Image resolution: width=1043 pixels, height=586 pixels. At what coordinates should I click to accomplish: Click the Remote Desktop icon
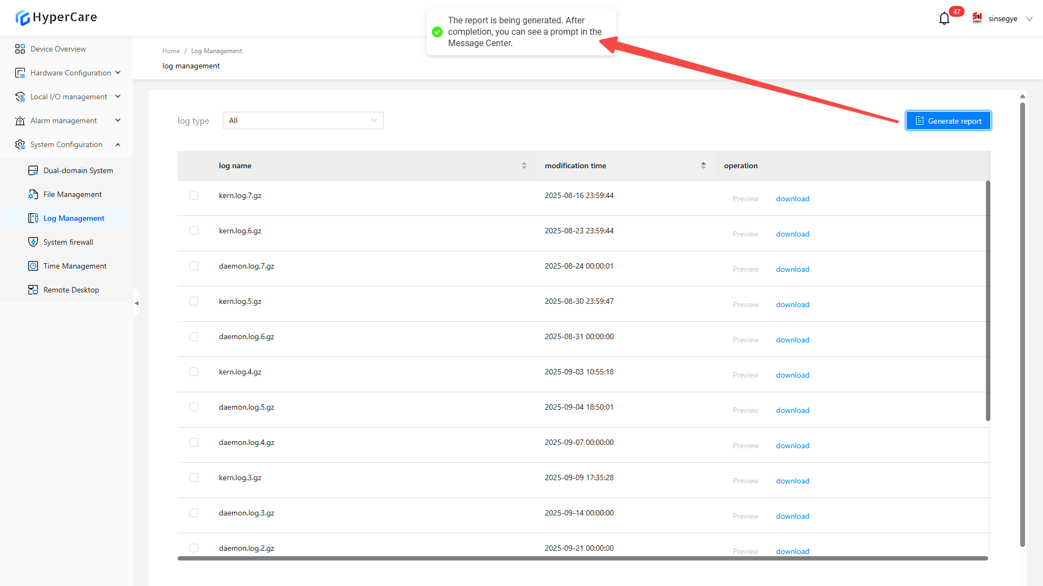tap(33, 290)
